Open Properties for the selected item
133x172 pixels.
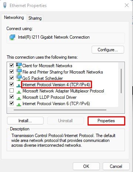pyautogui.click(x=106, y=121)
